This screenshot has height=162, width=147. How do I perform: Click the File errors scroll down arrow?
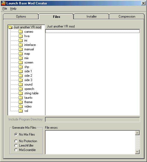(137, 152)
